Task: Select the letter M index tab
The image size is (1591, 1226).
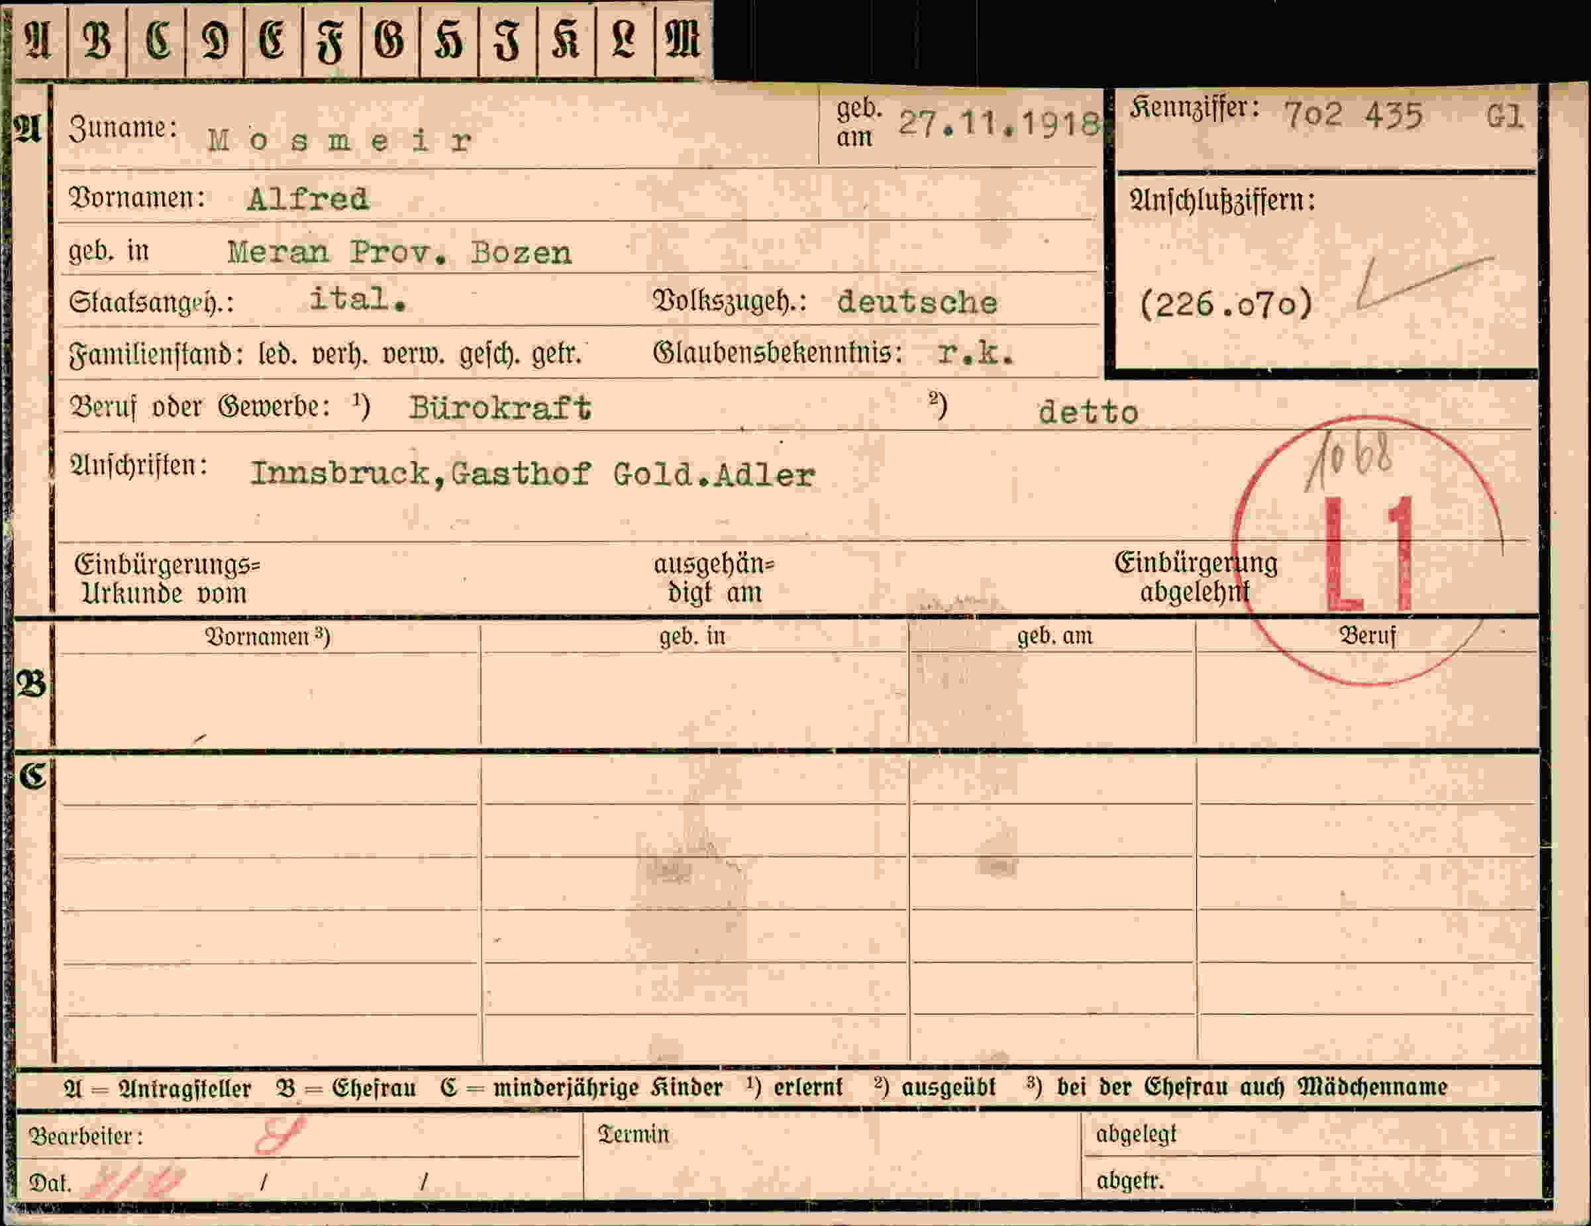Action: pyautogui.click(x=683, y=40)
